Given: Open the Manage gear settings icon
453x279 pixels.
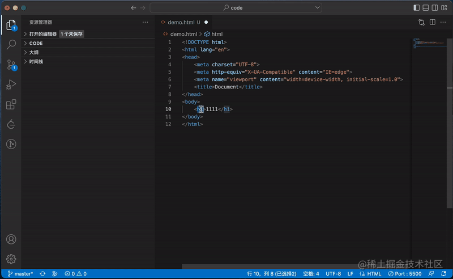Looking at the screenshot, I should [x=11, y=259].
